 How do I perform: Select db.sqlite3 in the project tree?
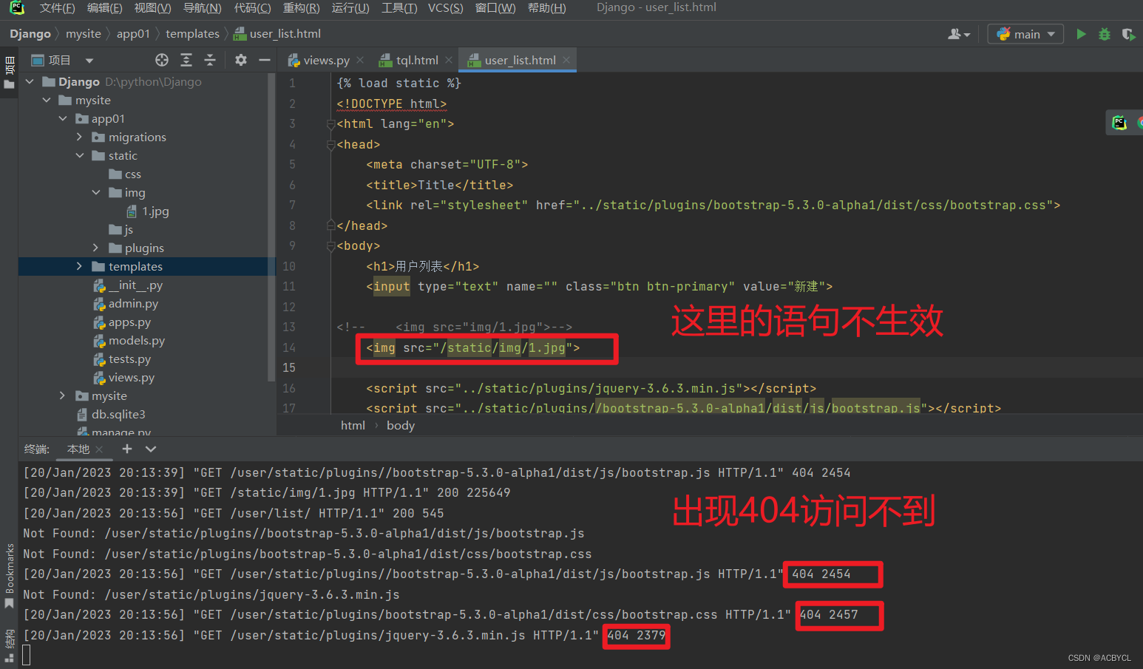point(118,414)
